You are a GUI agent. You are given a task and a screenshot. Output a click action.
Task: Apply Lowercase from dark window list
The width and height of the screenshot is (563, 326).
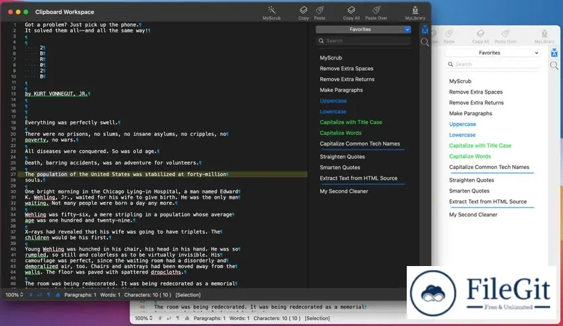coord(333,112)
